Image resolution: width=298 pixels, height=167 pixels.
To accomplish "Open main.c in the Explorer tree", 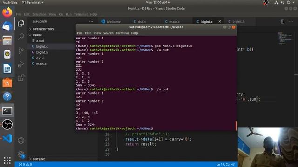I will point(41,64).
